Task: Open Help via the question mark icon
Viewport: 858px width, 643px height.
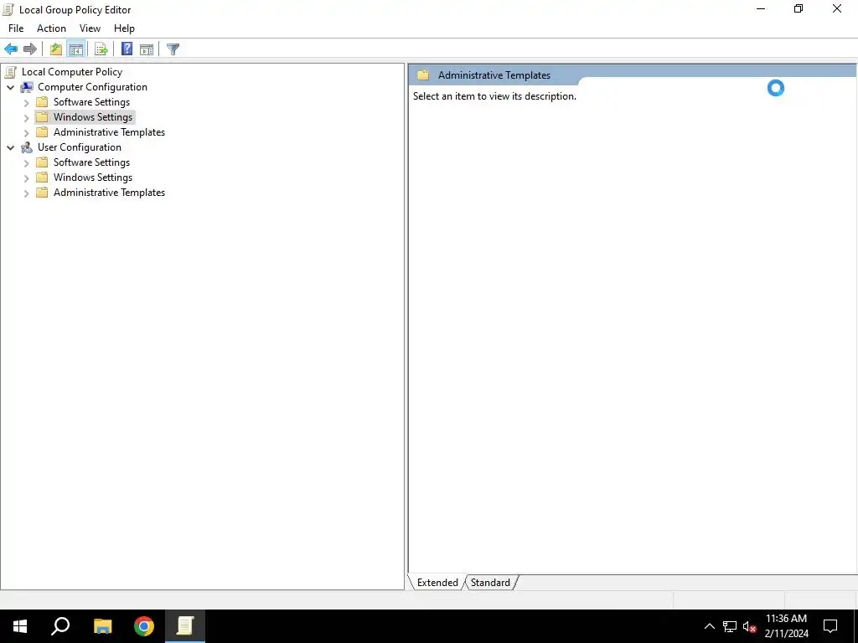Action: pos(127,49)
